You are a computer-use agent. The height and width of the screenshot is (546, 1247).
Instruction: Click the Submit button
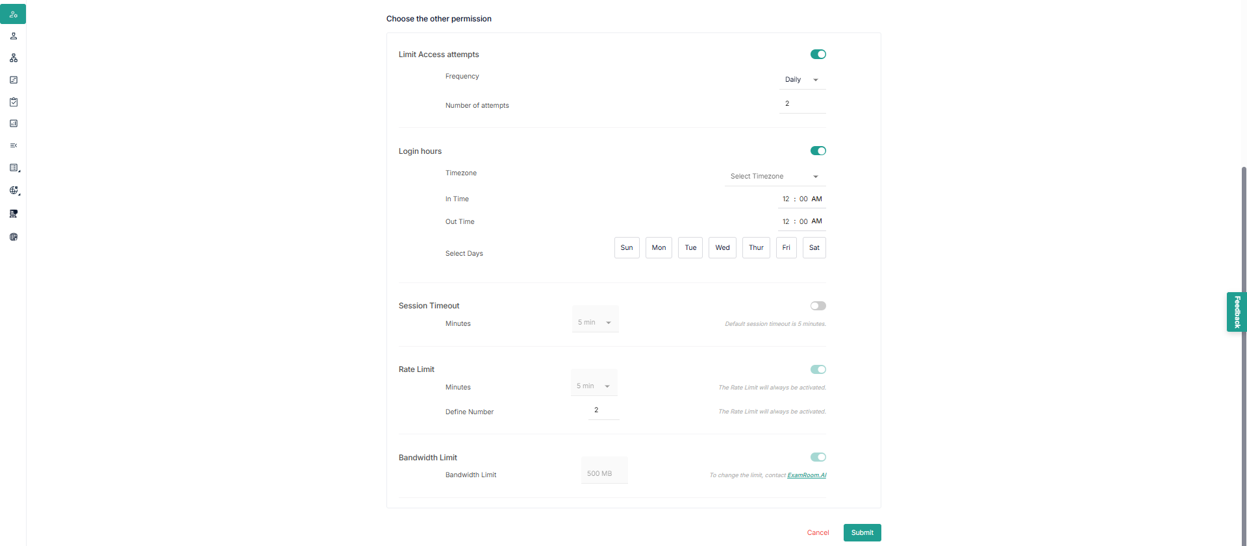(862, 533)
